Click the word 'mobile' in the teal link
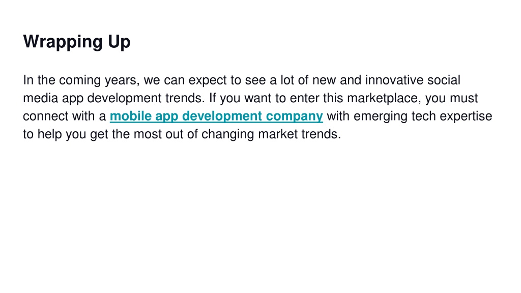The width and height of the screenshot is (521, 293). (x=131, y=116)
